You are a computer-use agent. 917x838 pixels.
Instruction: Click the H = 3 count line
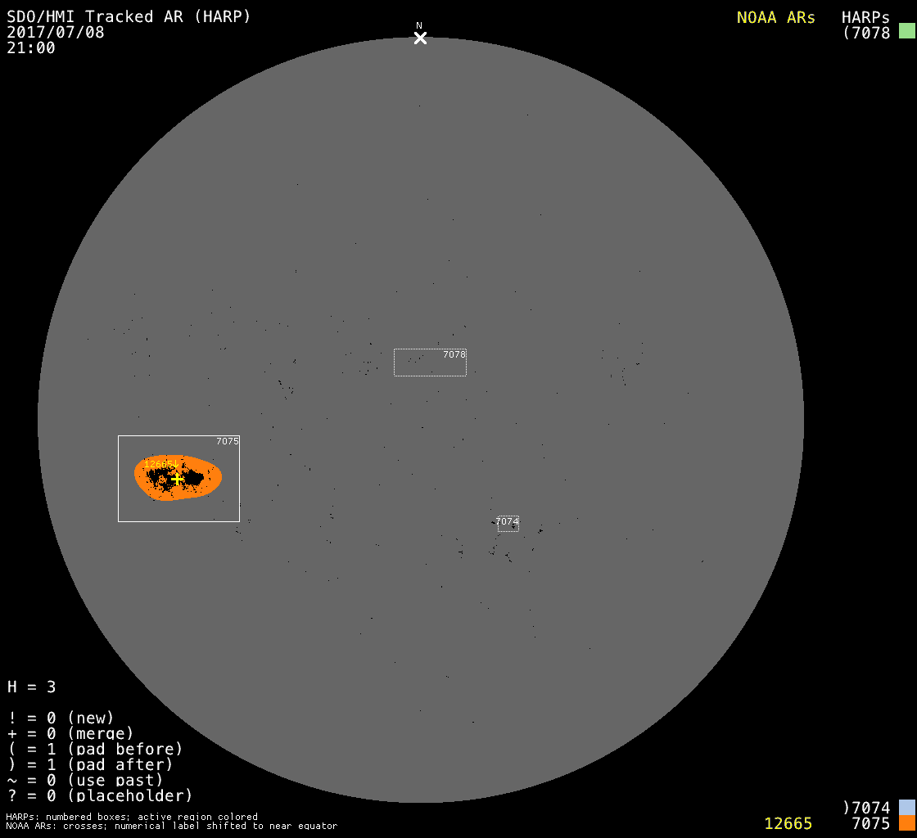pyautogui.click(x=31, y=687)
